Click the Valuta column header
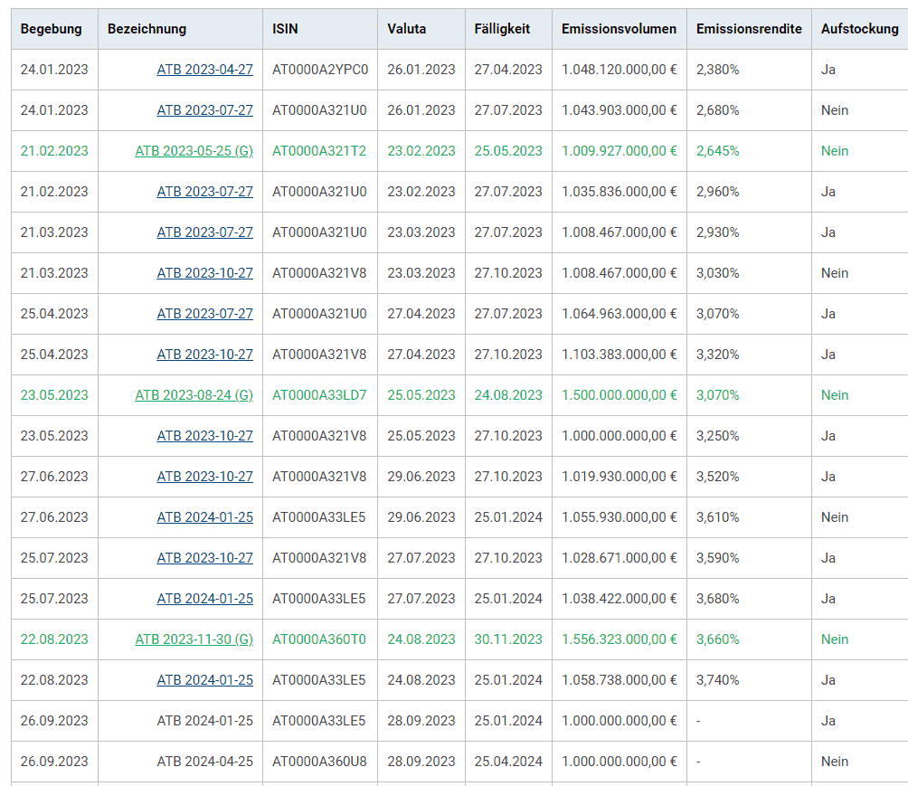This screenshot has width=908, height=786. tap(407, 29)
